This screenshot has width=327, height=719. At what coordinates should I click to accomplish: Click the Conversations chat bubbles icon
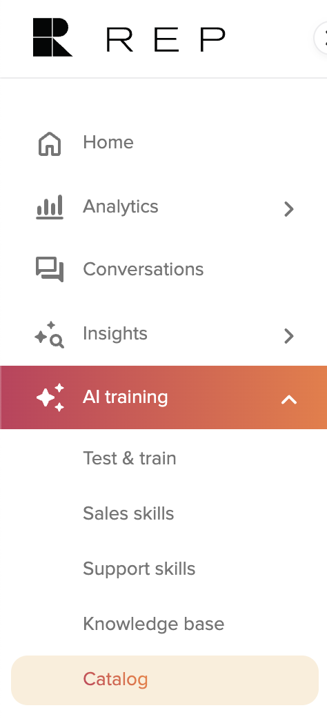[x=50, y=269]
